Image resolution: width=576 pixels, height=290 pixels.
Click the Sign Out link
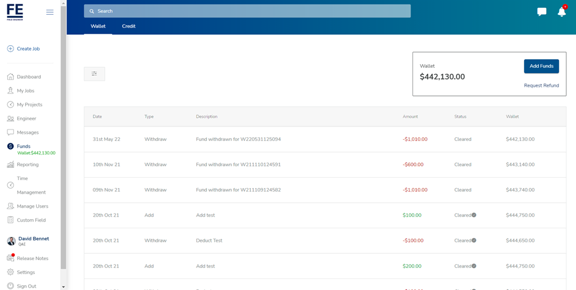[26, 286]
